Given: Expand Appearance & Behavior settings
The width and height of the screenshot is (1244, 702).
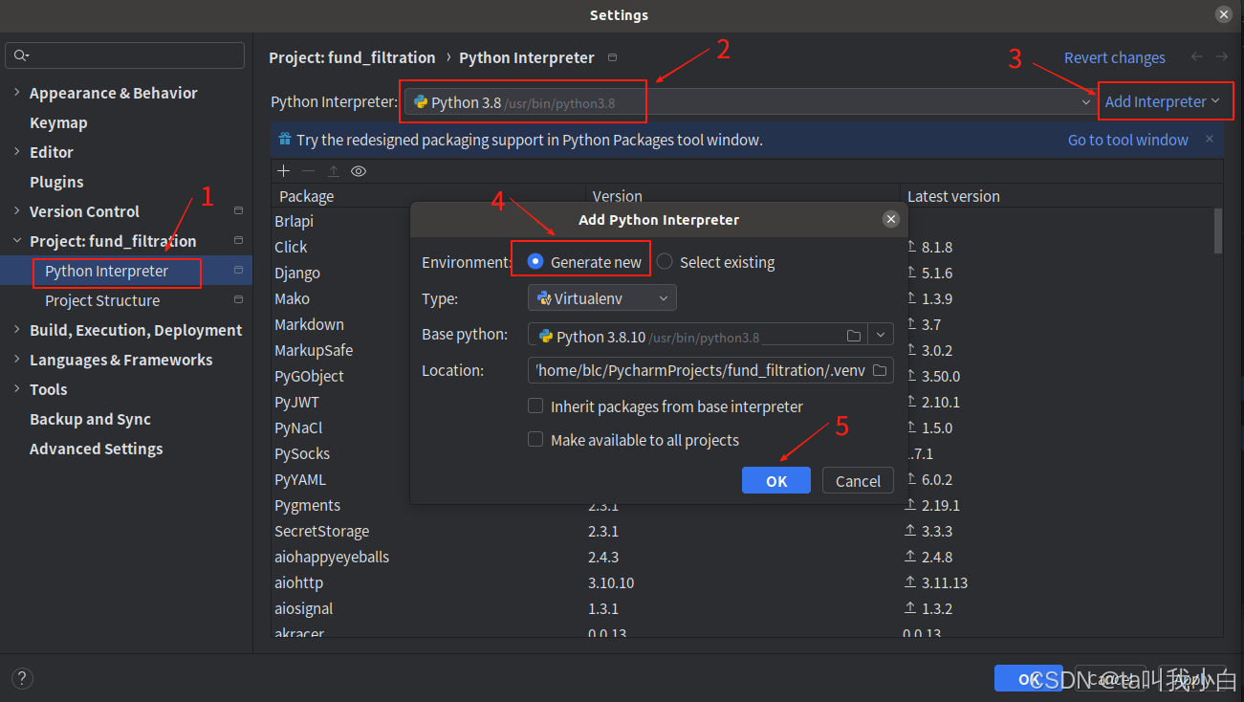Looking at the screenshot, I should (x=16, y=93).
